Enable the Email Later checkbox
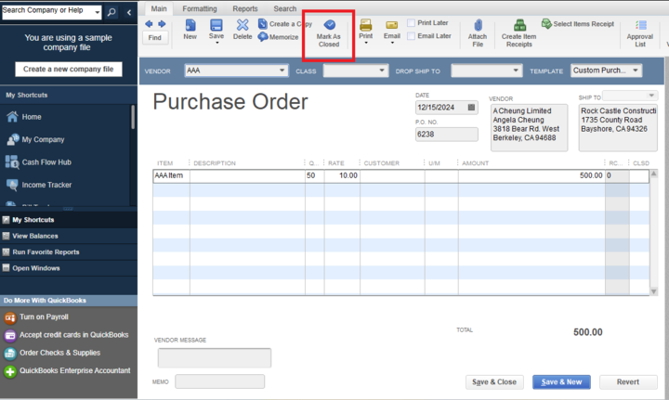The width and height of the screenshot is (669, 400). tap(412, 36)
